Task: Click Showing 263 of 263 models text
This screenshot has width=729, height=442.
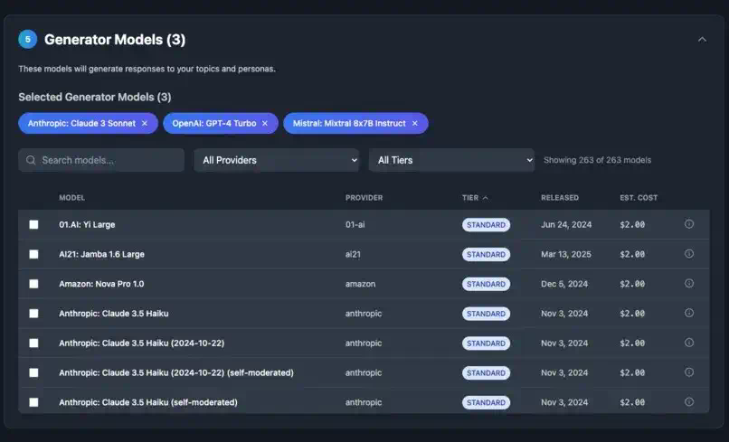Action: pos(598,160)
